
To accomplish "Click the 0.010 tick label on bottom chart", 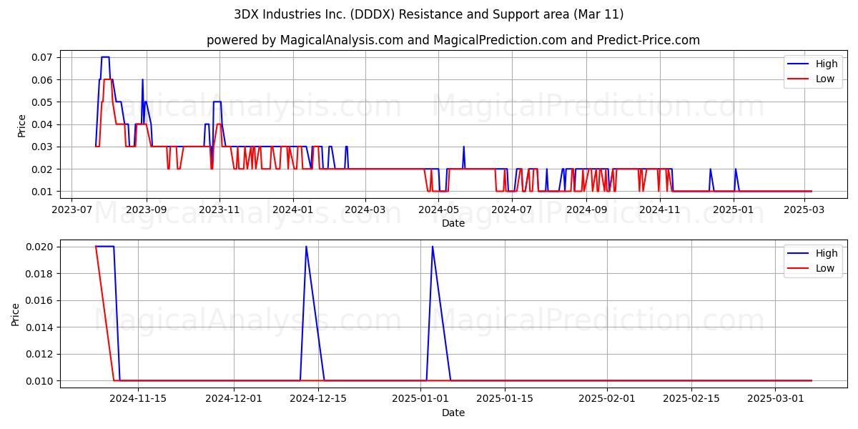I will click(x=41, y=381).
